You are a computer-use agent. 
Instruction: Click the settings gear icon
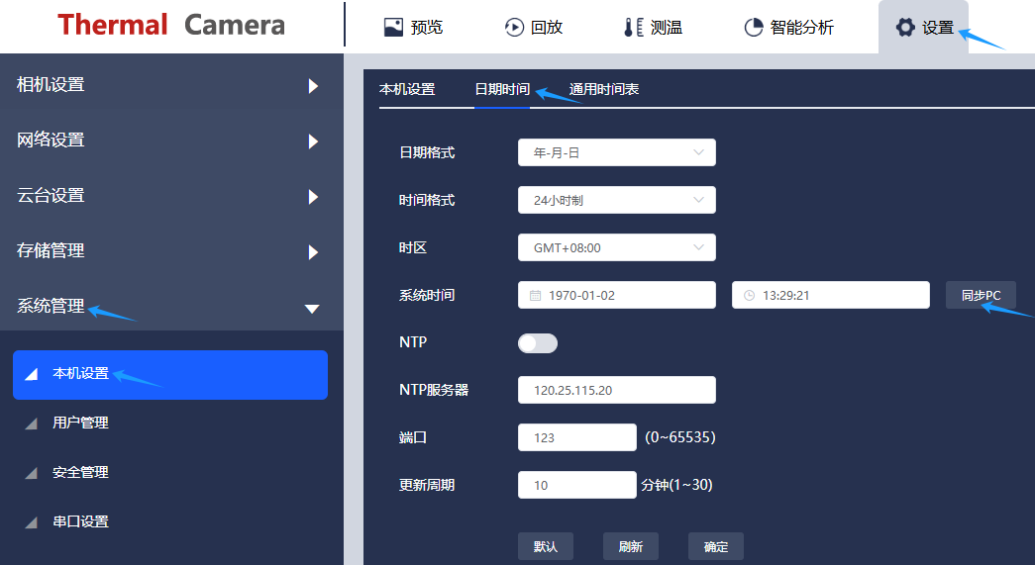(905, 28)
